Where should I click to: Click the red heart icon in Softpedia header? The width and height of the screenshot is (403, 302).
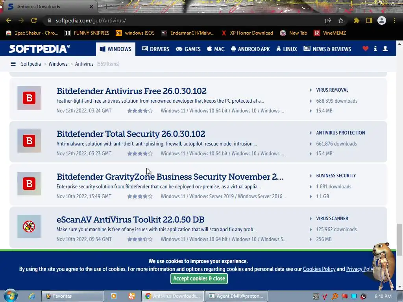pos(366,48)
